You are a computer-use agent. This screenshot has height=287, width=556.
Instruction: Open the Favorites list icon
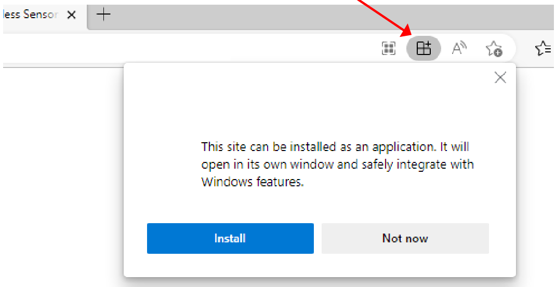click(x=543, y=49)
